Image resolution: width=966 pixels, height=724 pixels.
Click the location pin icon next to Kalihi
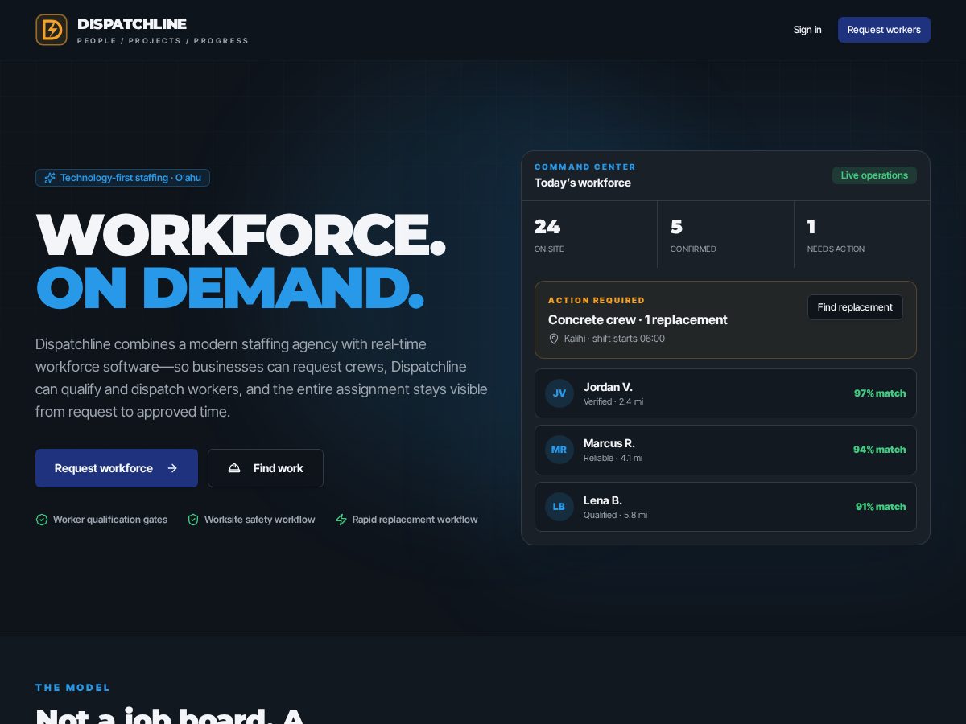click(554, 339)
